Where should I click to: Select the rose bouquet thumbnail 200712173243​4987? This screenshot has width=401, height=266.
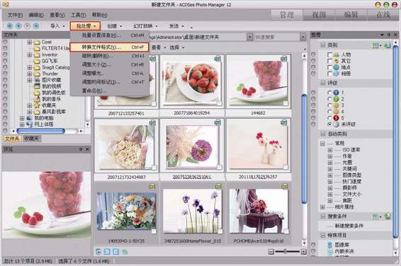[126, 145]
